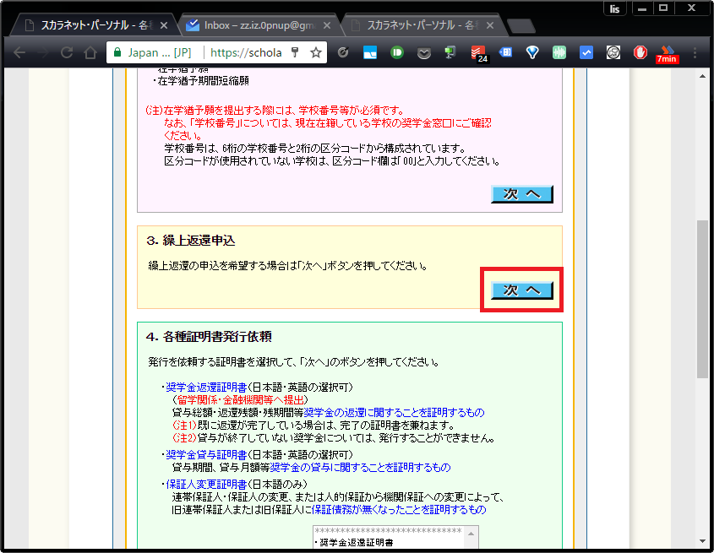Screen dimensions: 714x553
Task: Open the 保証人変更証明書 link
Action: [206, 485]
